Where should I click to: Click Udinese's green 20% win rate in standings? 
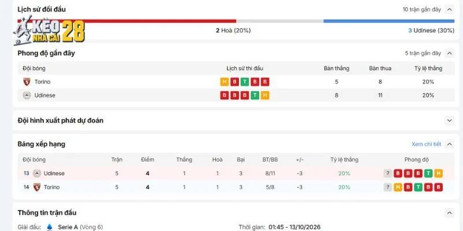(344, 174)
